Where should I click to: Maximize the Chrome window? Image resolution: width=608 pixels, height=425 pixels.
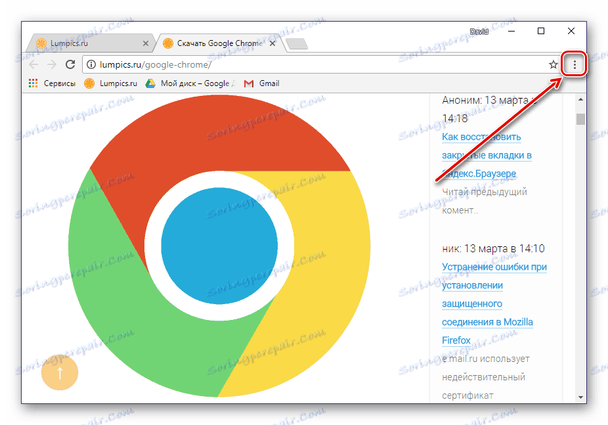541,31
